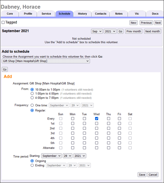Check Alternate Wednesday checkbox

coord(97,148)
